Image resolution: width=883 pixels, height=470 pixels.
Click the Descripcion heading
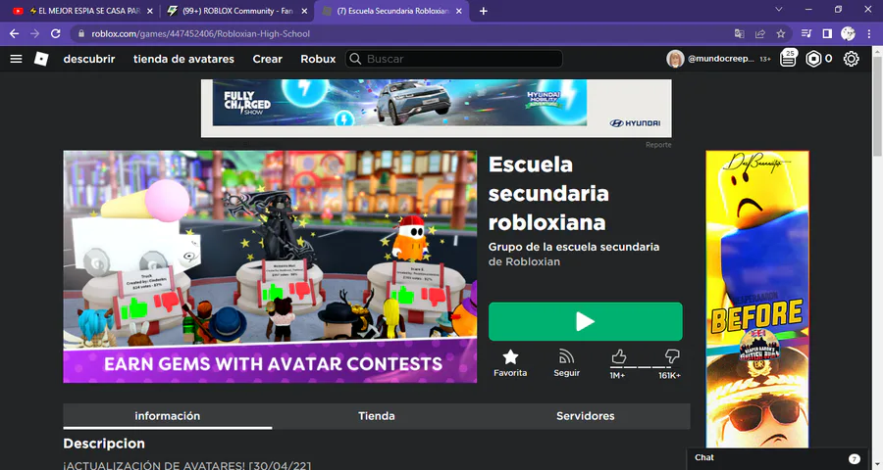click(104, 444)
